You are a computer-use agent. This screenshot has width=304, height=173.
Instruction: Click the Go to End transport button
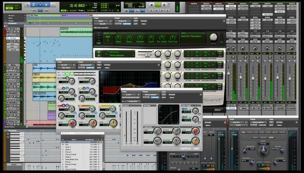(168, 11)
